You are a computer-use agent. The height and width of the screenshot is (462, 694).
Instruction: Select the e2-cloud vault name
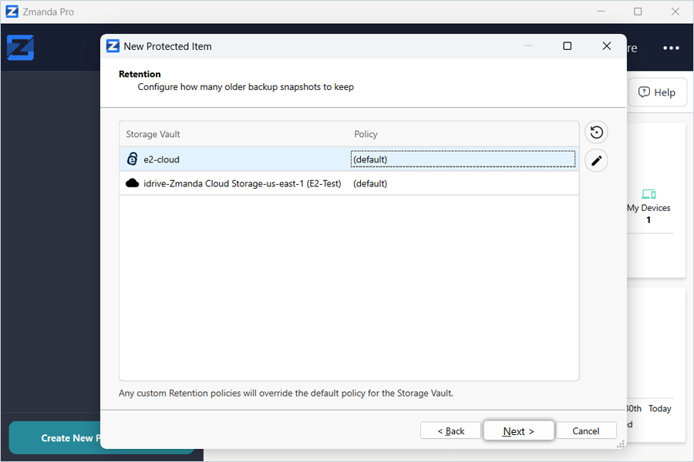pos(162,159)
